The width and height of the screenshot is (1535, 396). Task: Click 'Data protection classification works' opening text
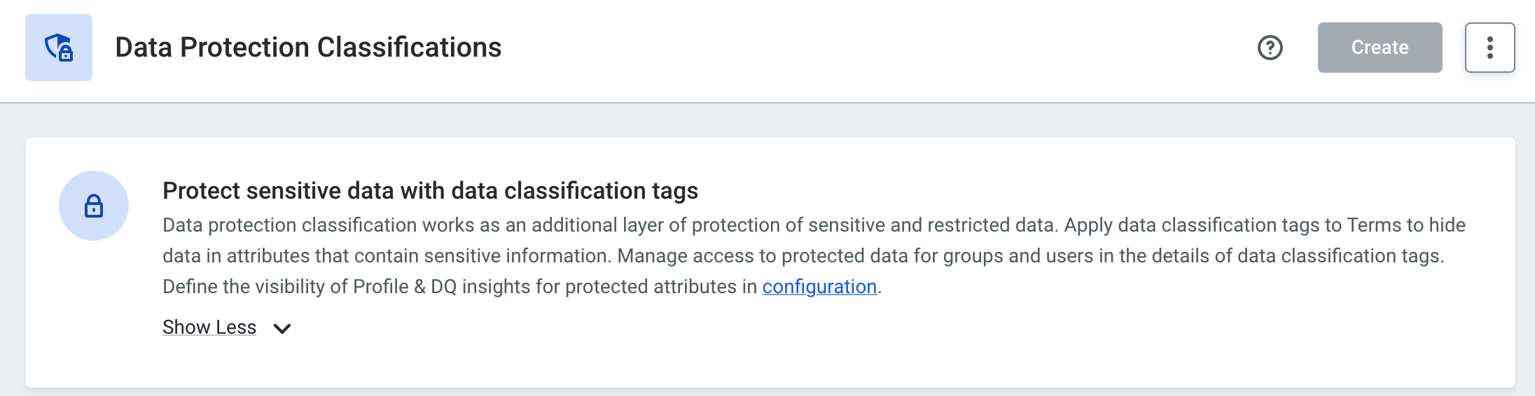tap(318, 225)
